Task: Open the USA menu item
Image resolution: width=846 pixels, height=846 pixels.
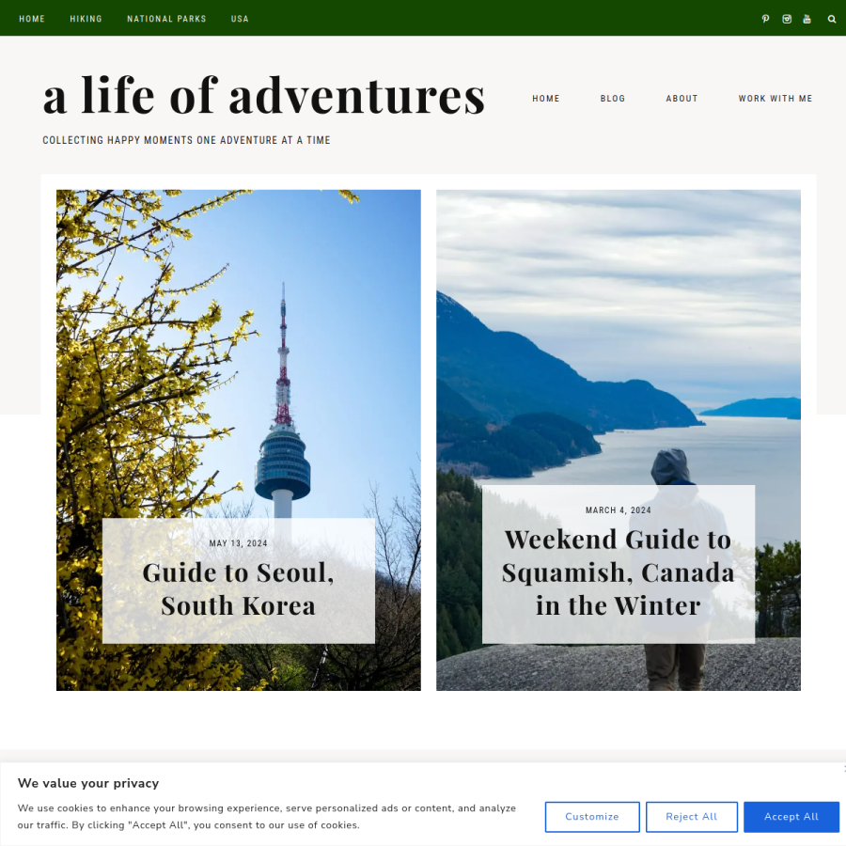Action: [240, 19]
